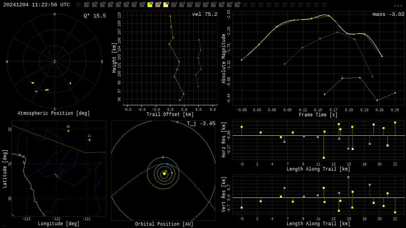Click the blue Earth dot on orbit
Viewport: 406px width, 228px height.
click(168, 164)
